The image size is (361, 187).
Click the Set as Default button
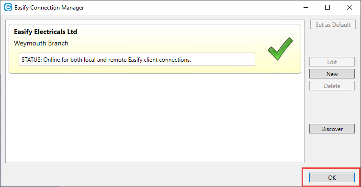pos(333,24)
